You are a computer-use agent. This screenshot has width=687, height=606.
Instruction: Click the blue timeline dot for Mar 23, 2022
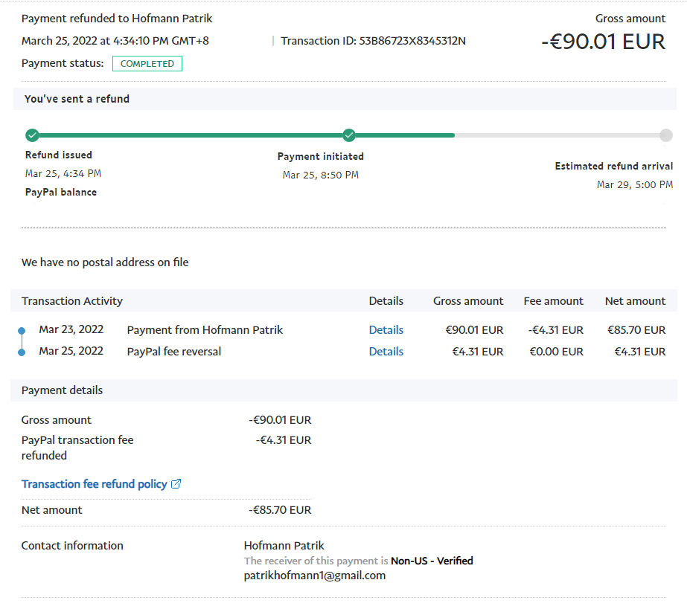[x=22, y=330]
